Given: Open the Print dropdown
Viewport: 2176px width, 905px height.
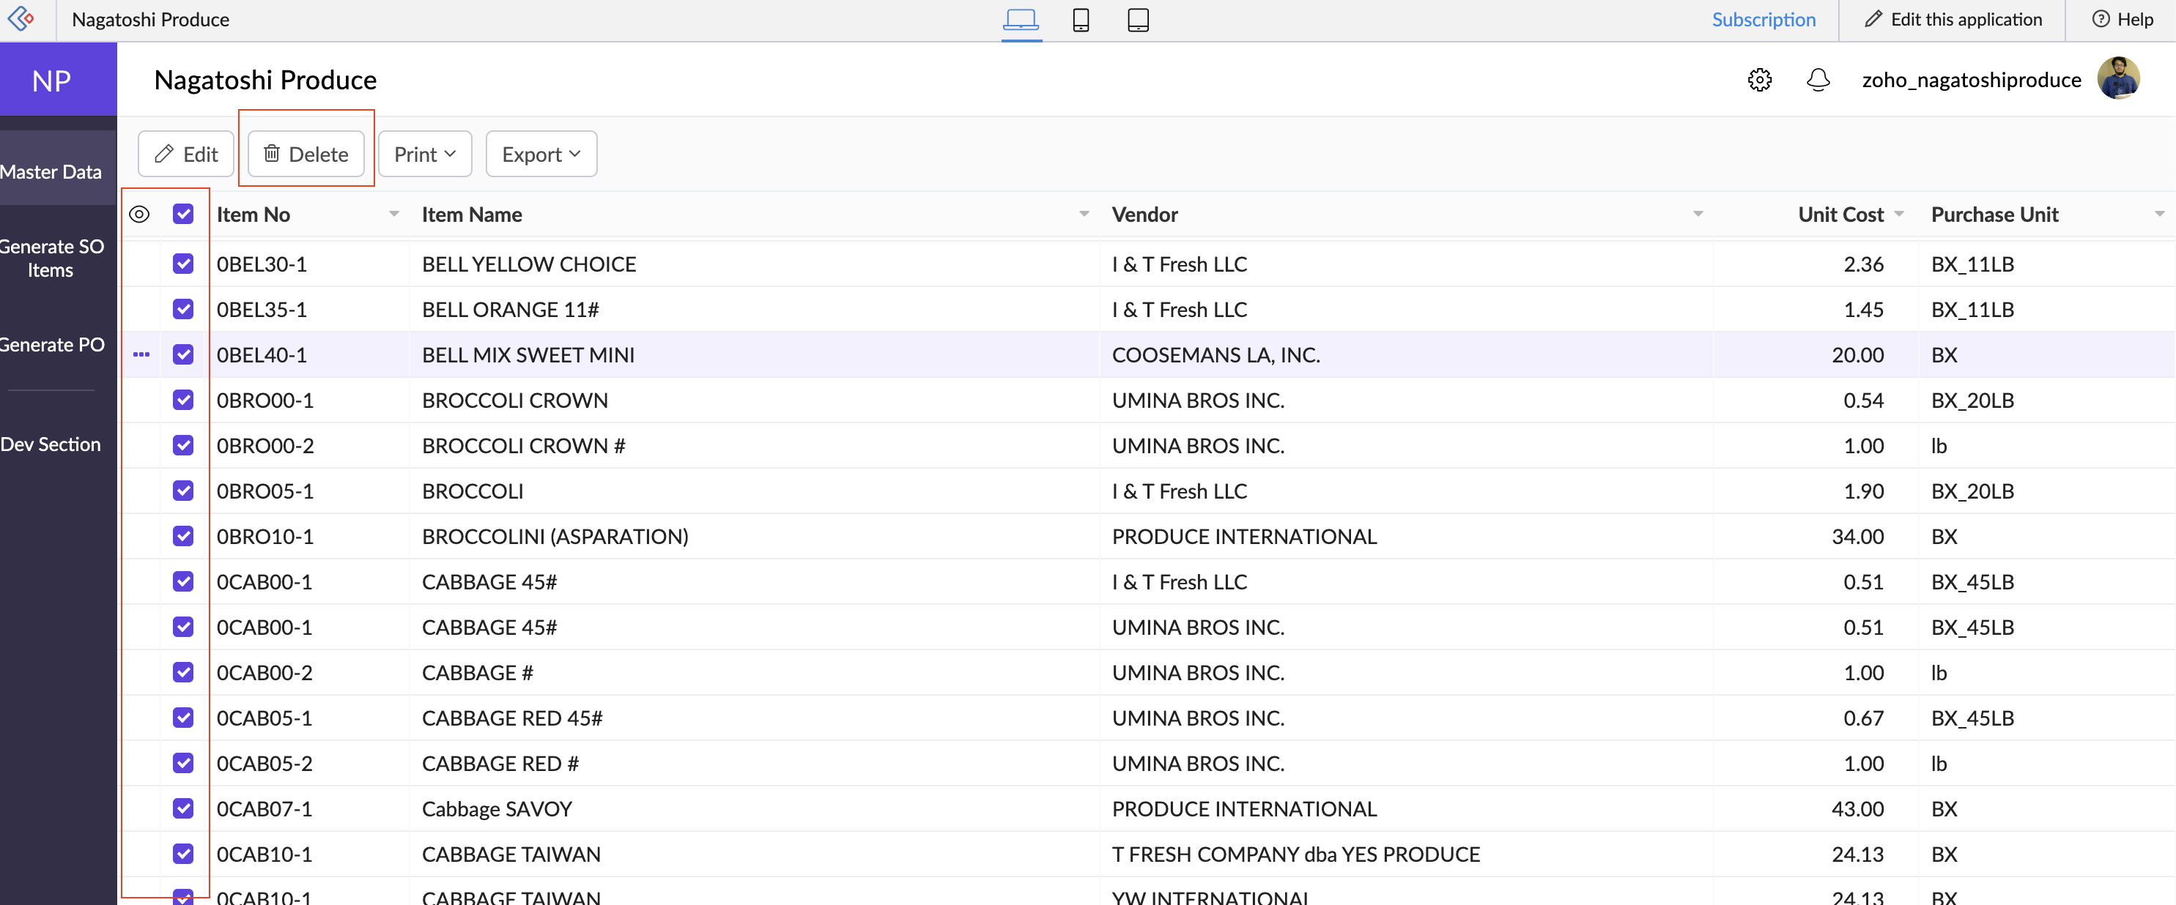Looking at the screenshot, I should (x=425, y=154).
